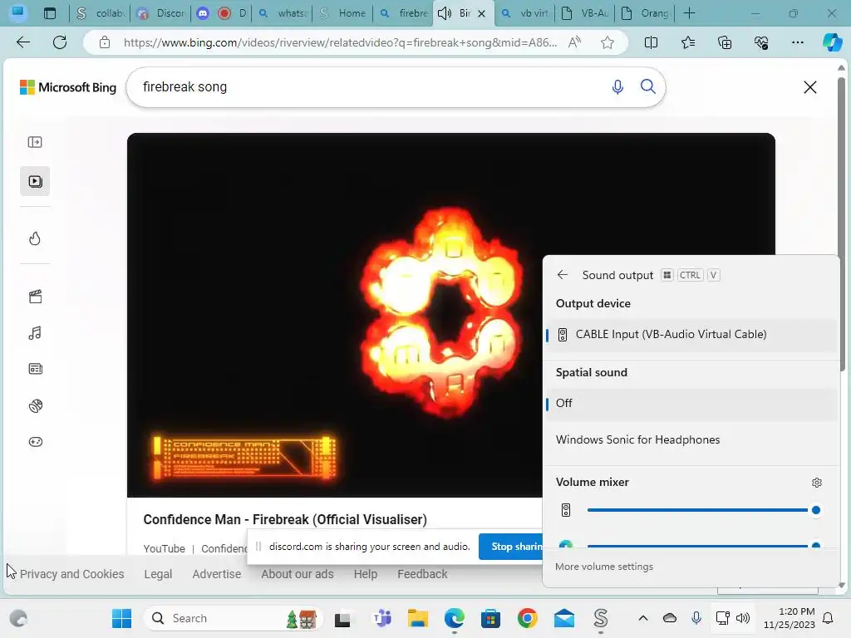This screenshot has height=638, width=851.
Task: Open More volume settings
Action: click(604, 567)
